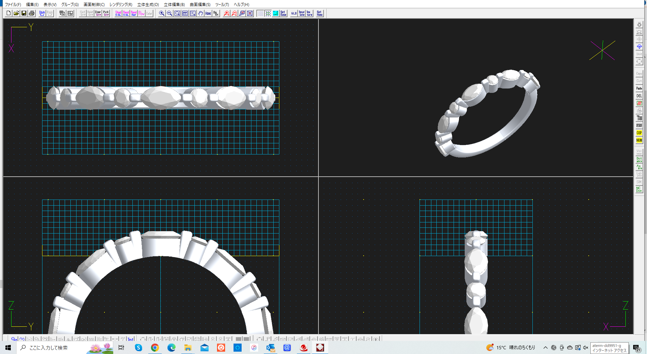Click the Set Base icon
Image resolution: width=647 pixels, height=354 pixels.
click(x=283, y=13)
